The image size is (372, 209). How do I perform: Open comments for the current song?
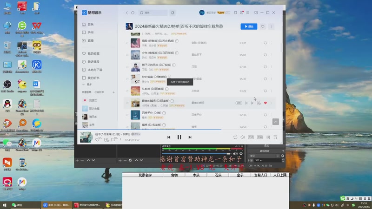(113, 140)
